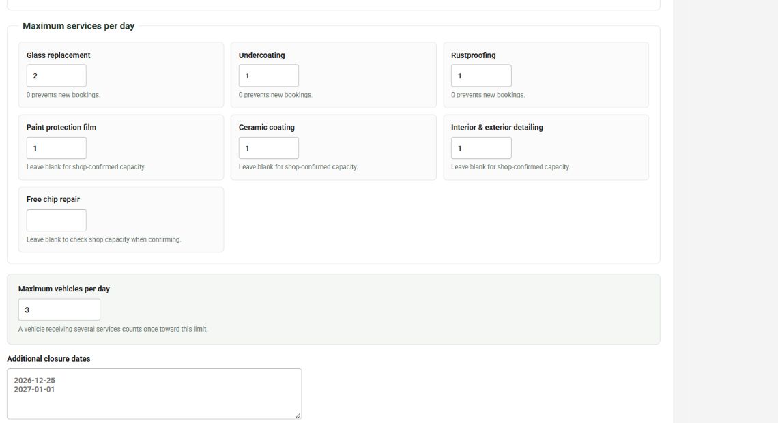Image resolution: width=778 pixels, height=423 pixels.
Task: Focus the Undercoating maximum services input
Action: (268, 76)
